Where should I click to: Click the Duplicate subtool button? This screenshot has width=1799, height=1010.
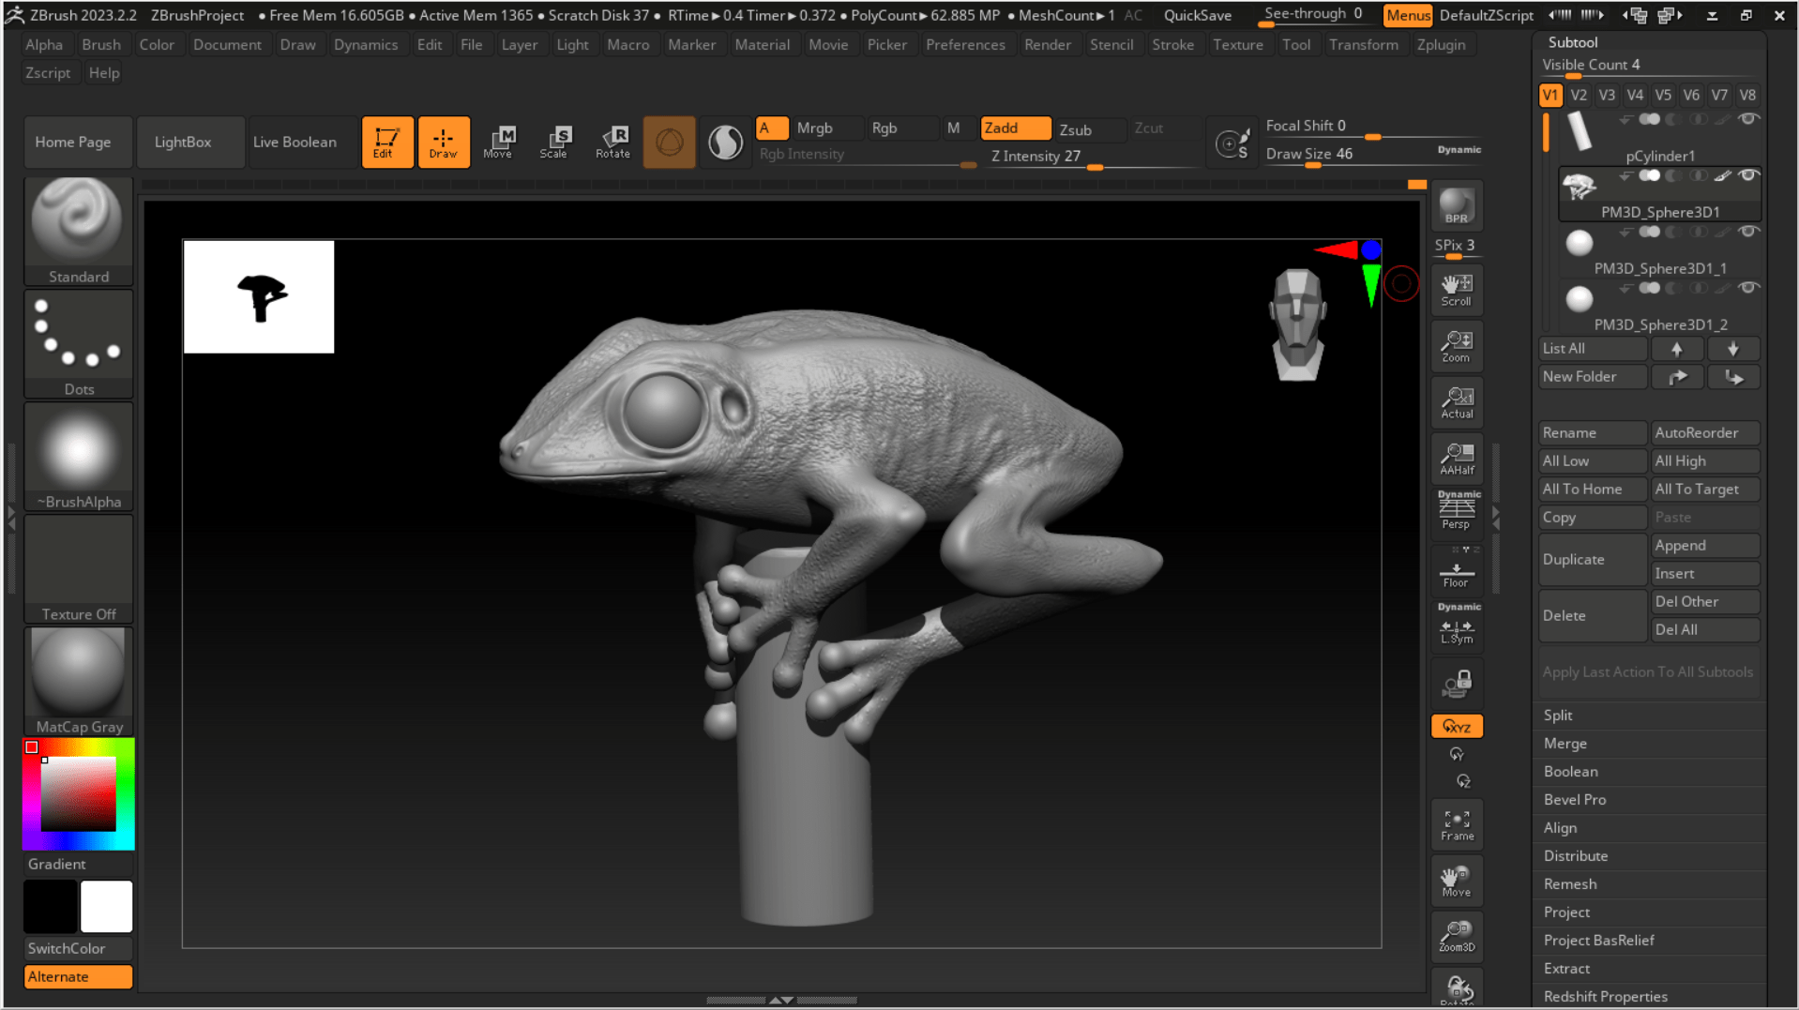point(1592,559)
